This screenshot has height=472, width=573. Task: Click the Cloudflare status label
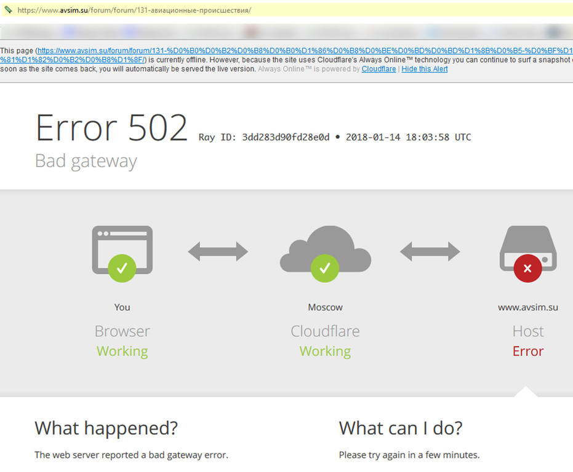point(325,331)
